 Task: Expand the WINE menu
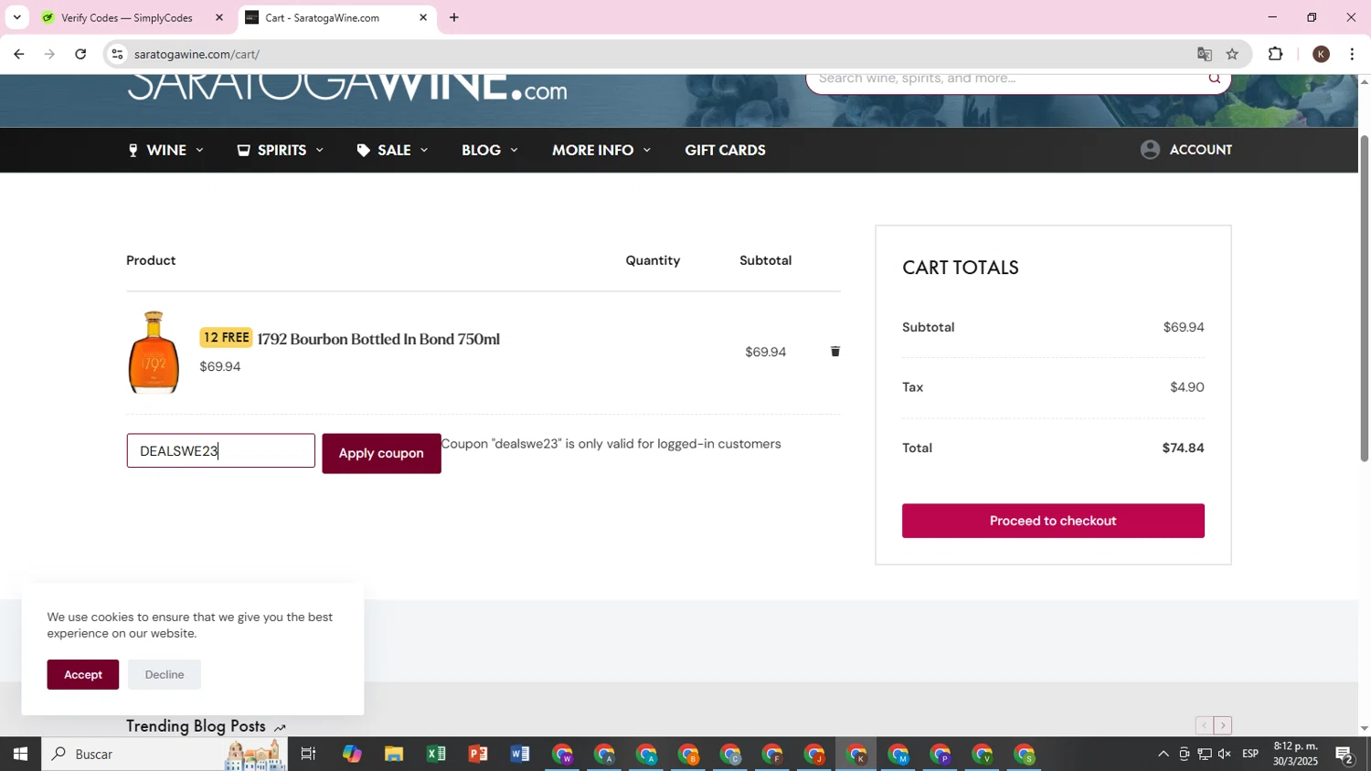[165, 150]
